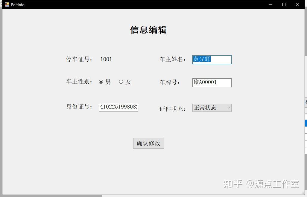Click the 车主性别 label
The image size is (307, 197).
(79, 82)
